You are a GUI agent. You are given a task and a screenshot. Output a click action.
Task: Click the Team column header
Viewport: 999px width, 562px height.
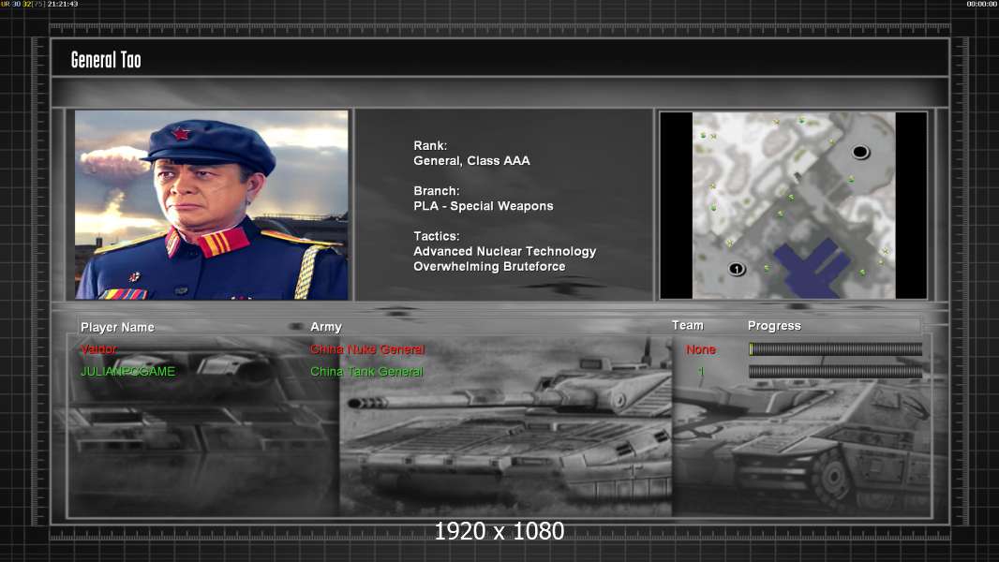pos(688,325)
